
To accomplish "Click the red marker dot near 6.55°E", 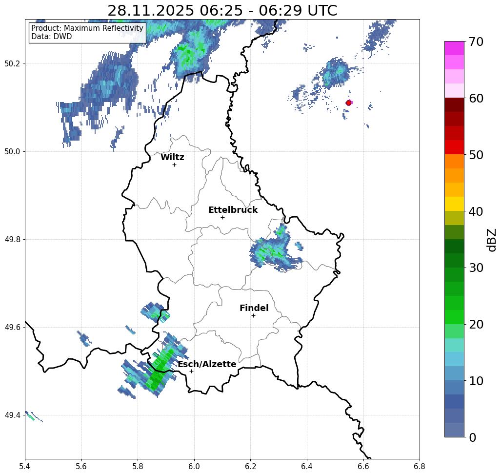I will point(349,103).
